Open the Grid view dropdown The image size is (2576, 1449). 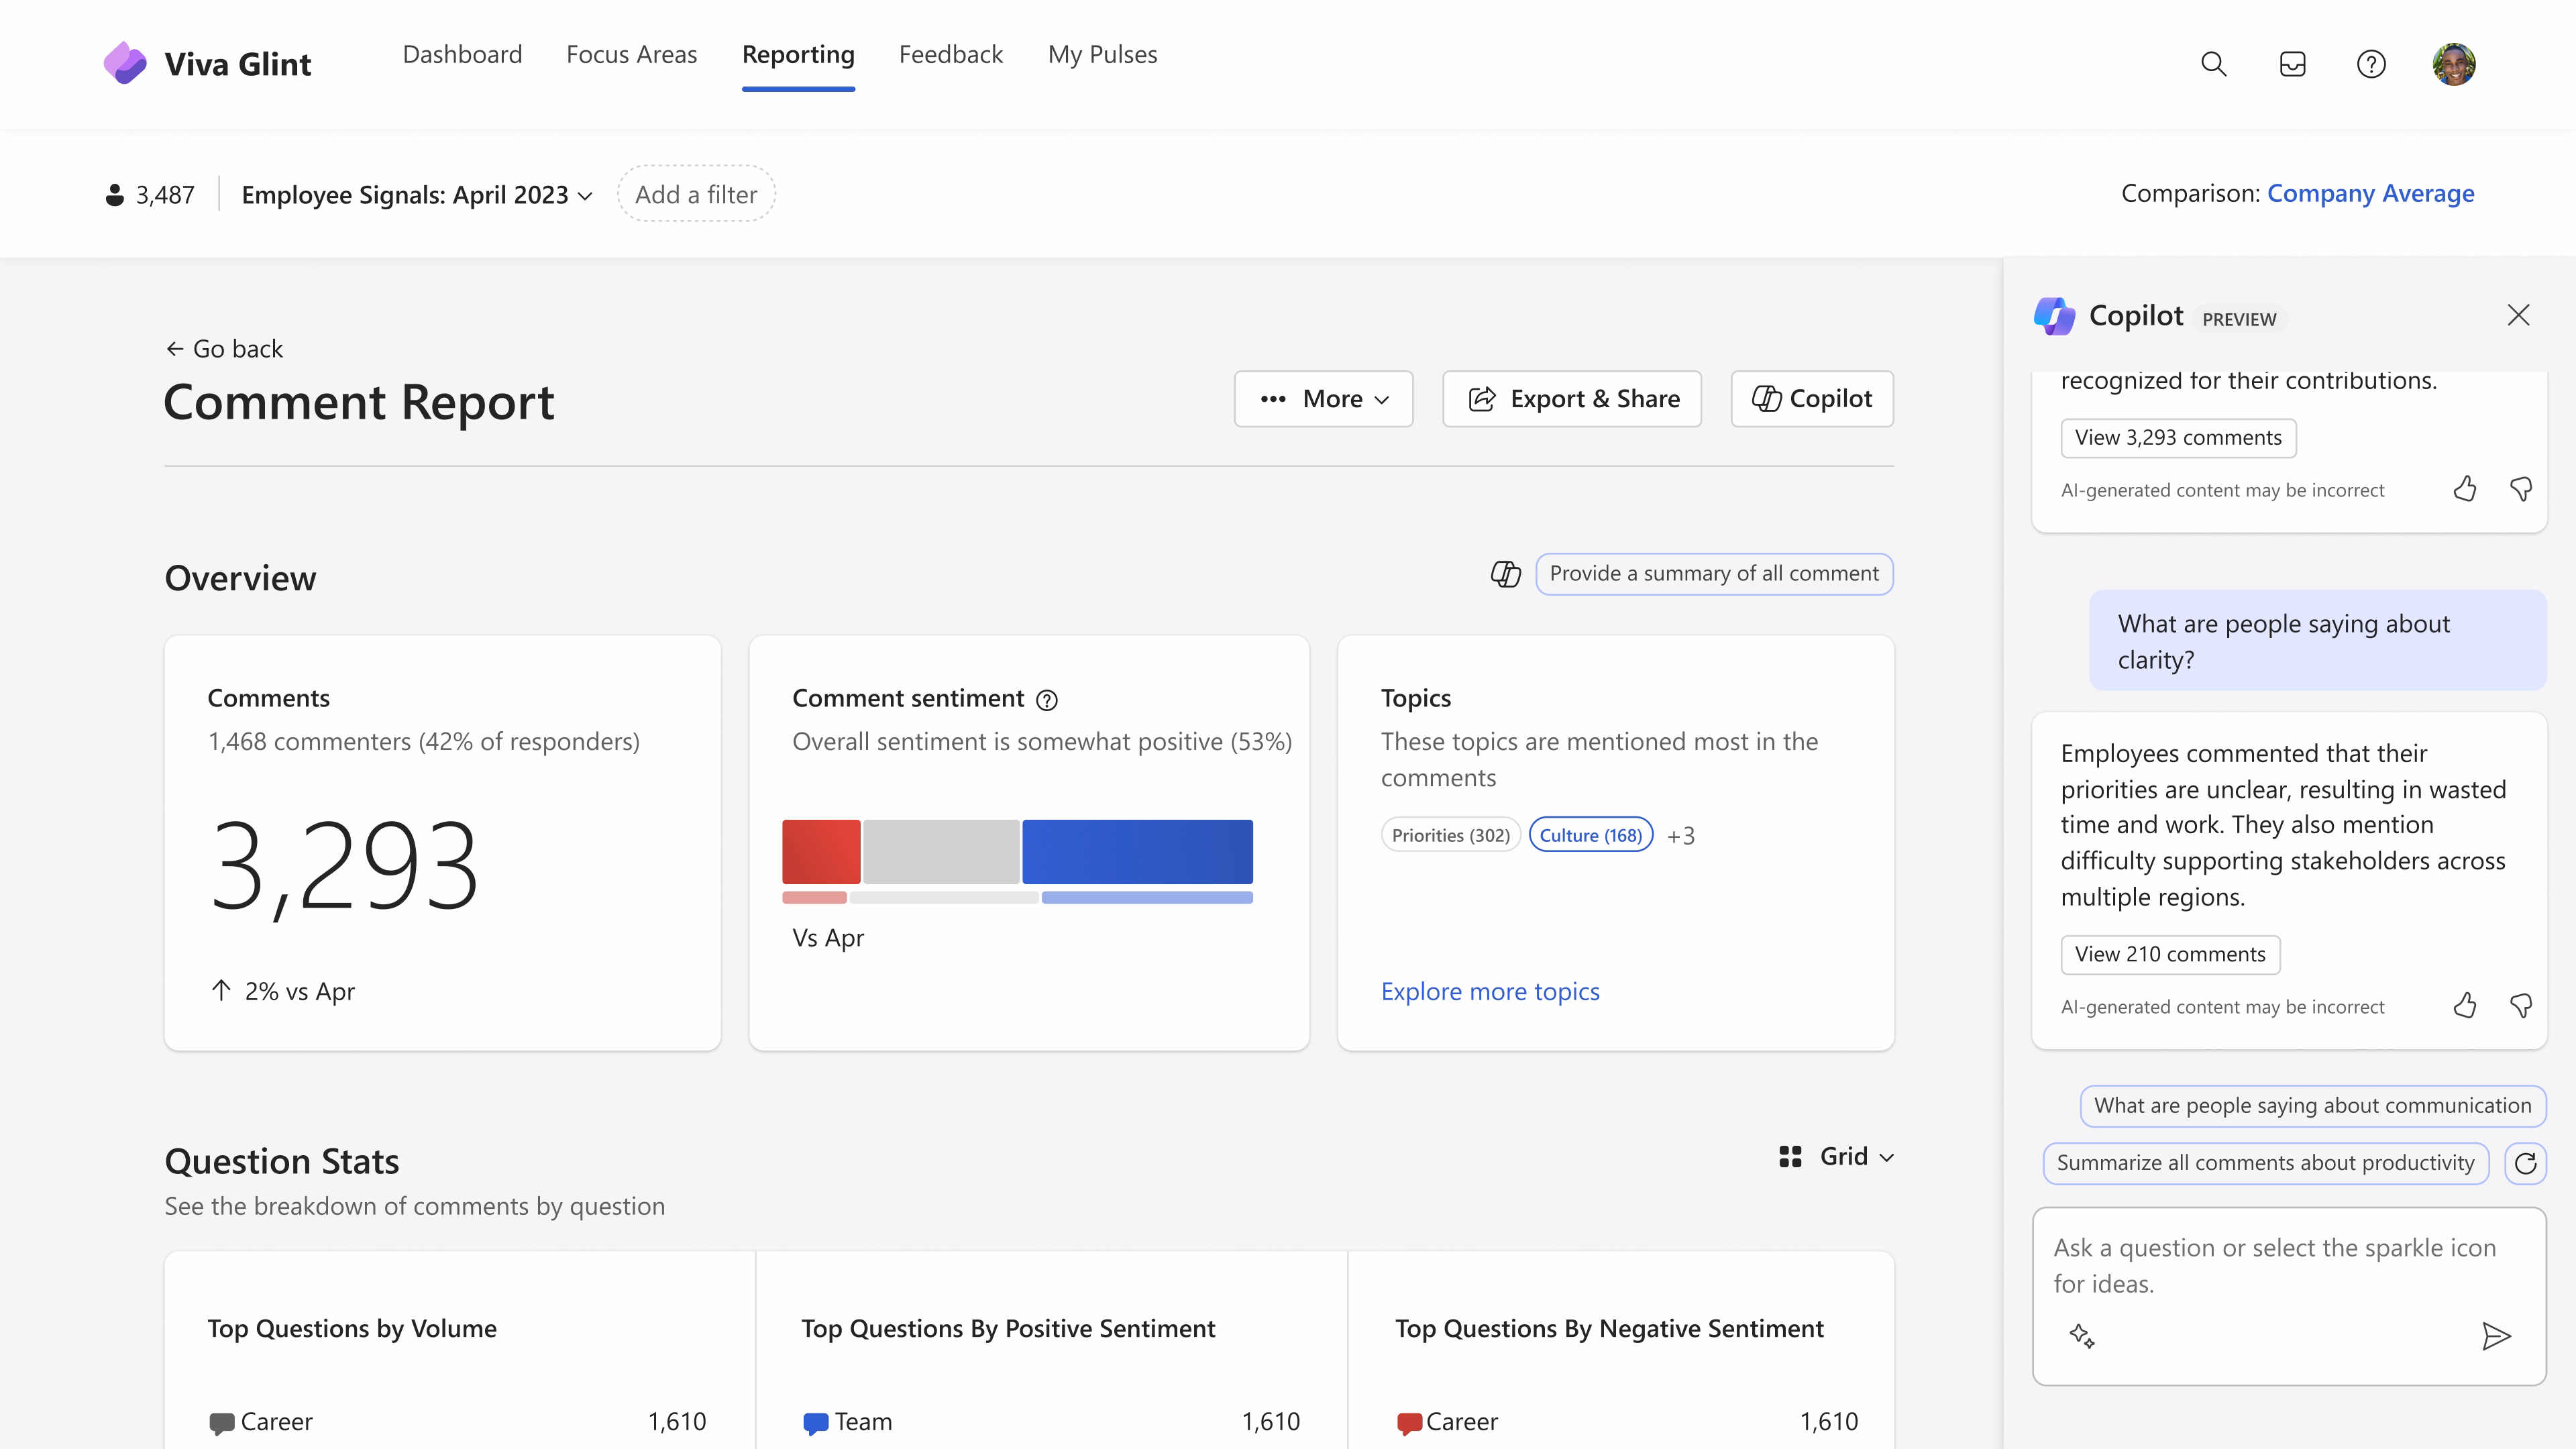[x=1836, y=1157]
